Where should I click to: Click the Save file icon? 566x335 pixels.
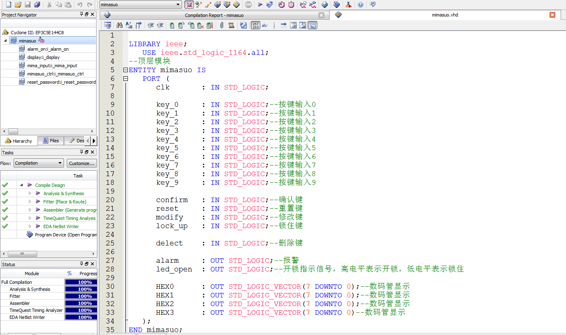pos(28,5)
